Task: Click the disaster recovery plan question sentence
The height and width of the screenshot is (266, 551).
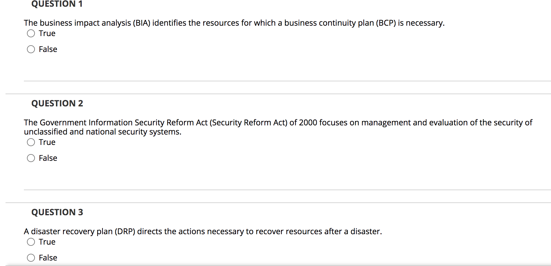Action: pos(203,231)
